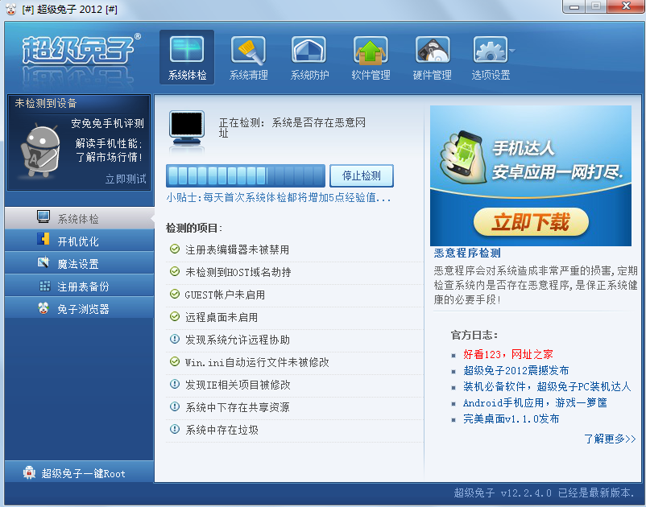The width and height of the screenshot is (646, 507).
Task: Click the 注册表编辑器未被禁用 check icon
Action: point(175,249)
